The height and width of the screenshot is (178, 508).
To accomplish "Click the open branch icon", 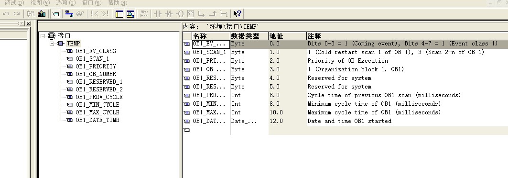I will point(202,13).
